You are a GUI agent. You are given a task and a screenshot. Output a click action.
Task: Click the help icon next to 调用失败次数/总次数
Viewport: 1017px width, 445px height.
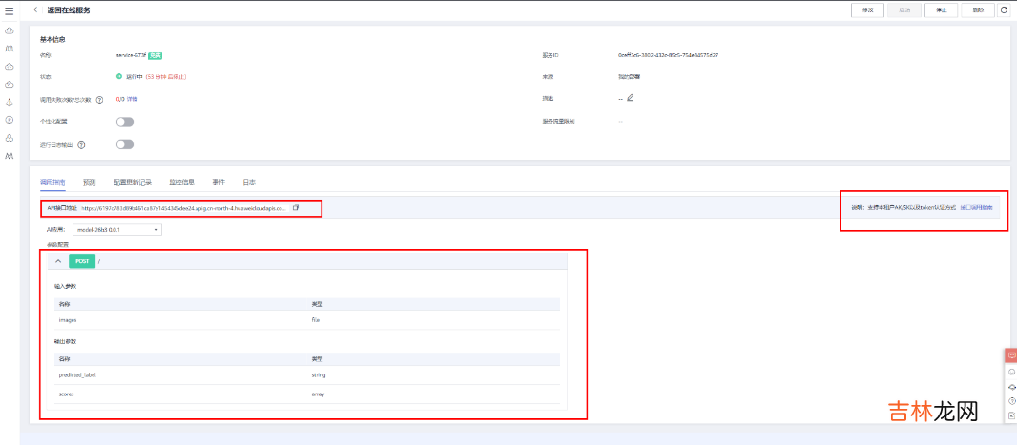pos(100,99)
